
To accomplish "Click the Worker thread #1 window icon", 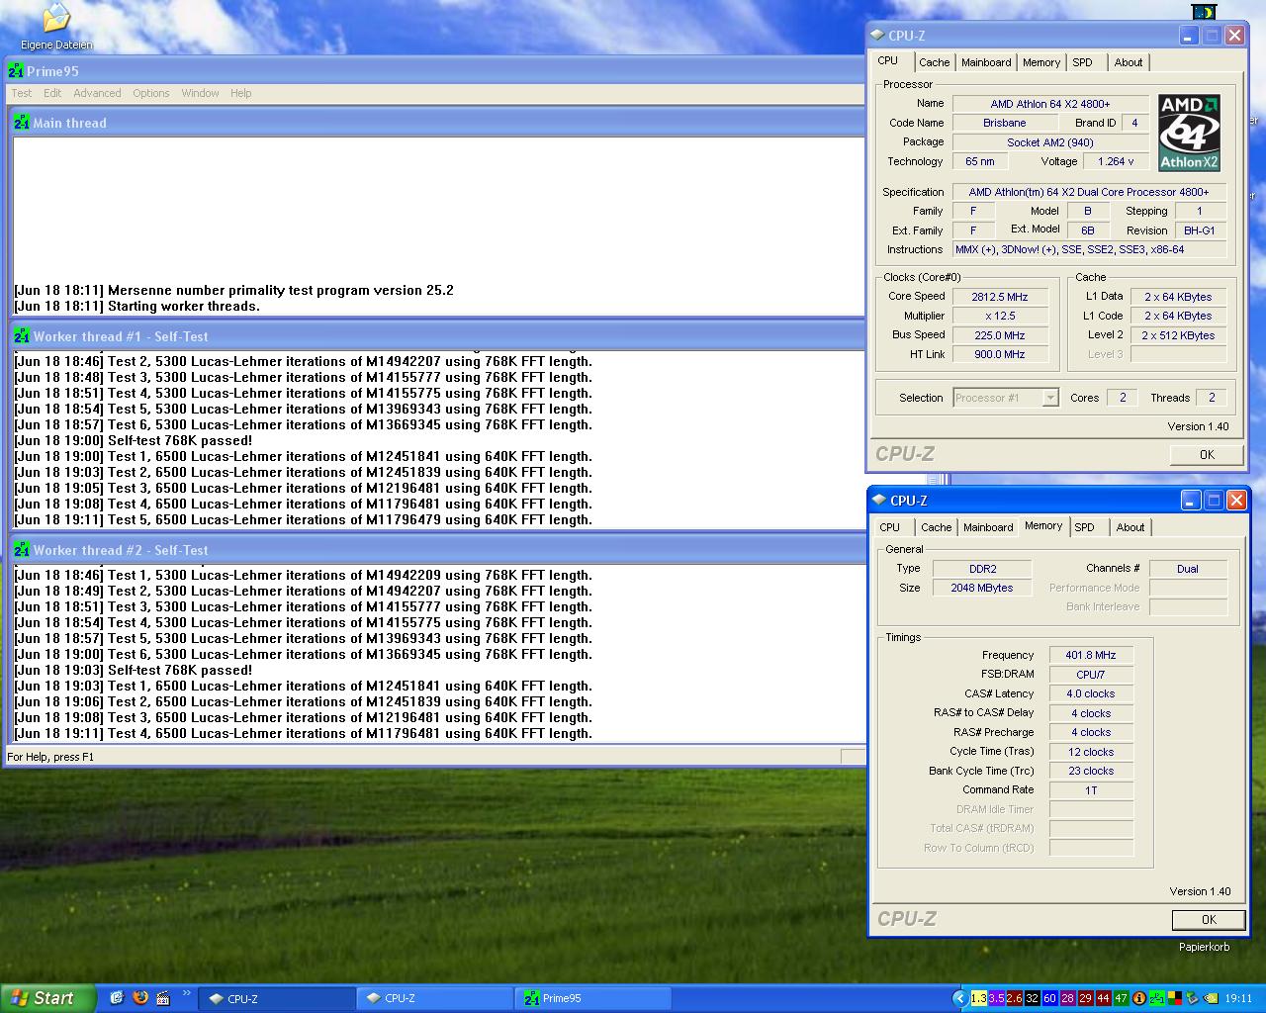I will point(22,336).
